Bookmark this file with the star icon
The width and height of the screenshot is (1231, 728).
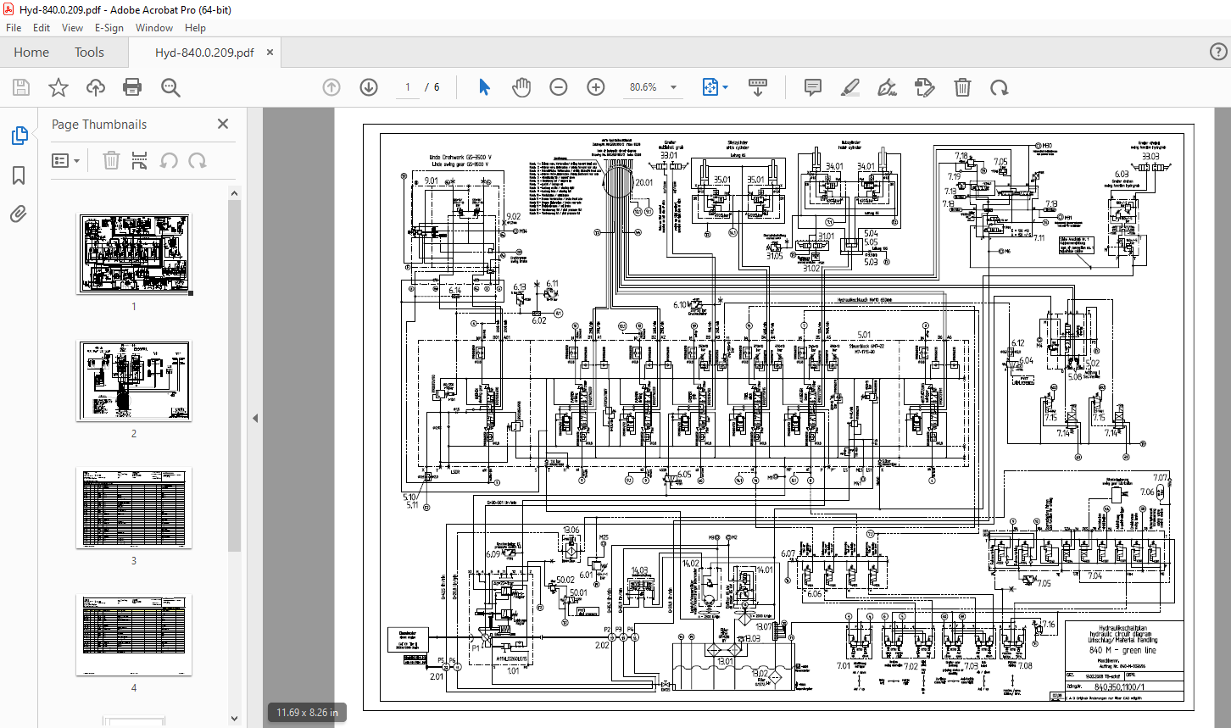pyautogui.click(x=58, y=87)
